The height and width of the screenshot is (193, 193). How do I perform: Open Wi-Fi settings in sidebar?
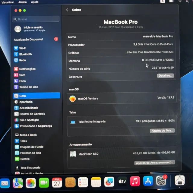[20, 48]
